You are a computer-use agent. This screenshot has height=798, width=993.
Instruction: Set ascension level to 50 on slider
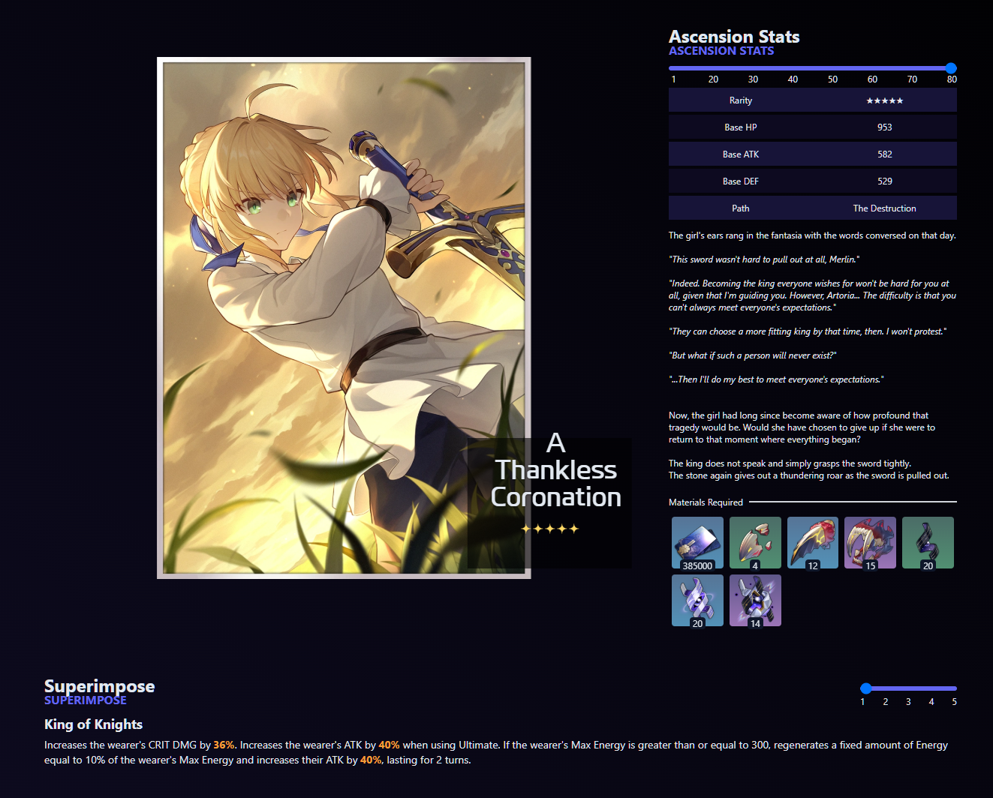click(x=832, y=79)
